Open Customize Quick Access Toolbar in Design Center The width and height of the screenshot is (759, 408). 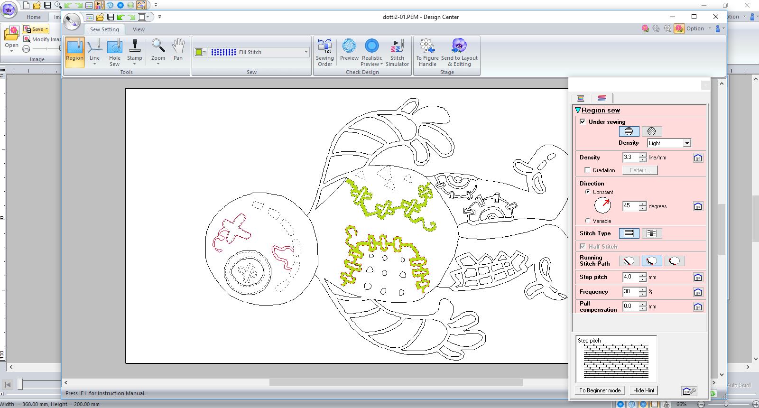(x=159, y=17)
